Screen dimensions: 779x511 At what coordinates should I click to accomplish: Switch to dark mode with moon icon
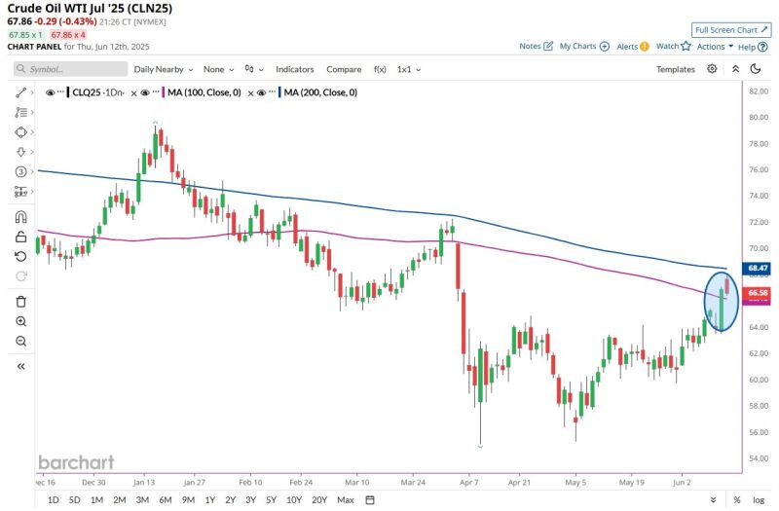point(756,69)
